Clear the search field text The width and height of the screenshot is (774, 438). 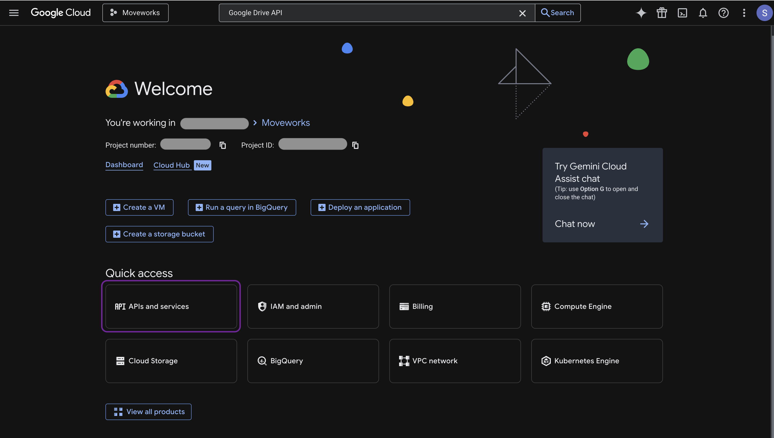point(522,13)
